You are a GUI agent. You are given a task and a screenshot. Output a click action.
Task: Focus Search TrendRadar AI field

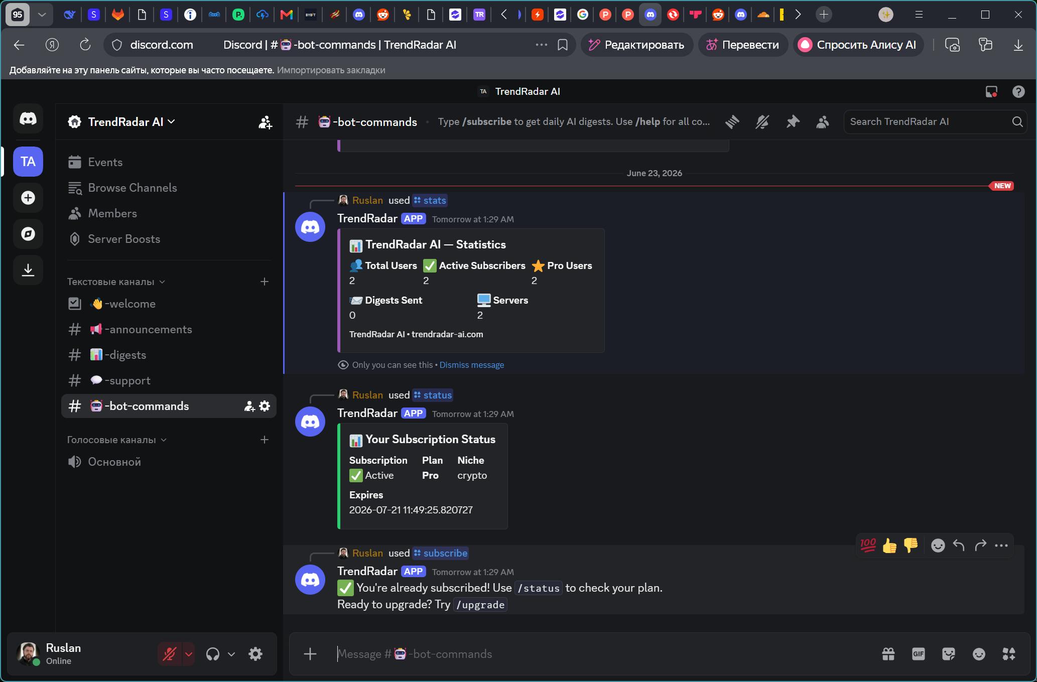pos(935,122)
